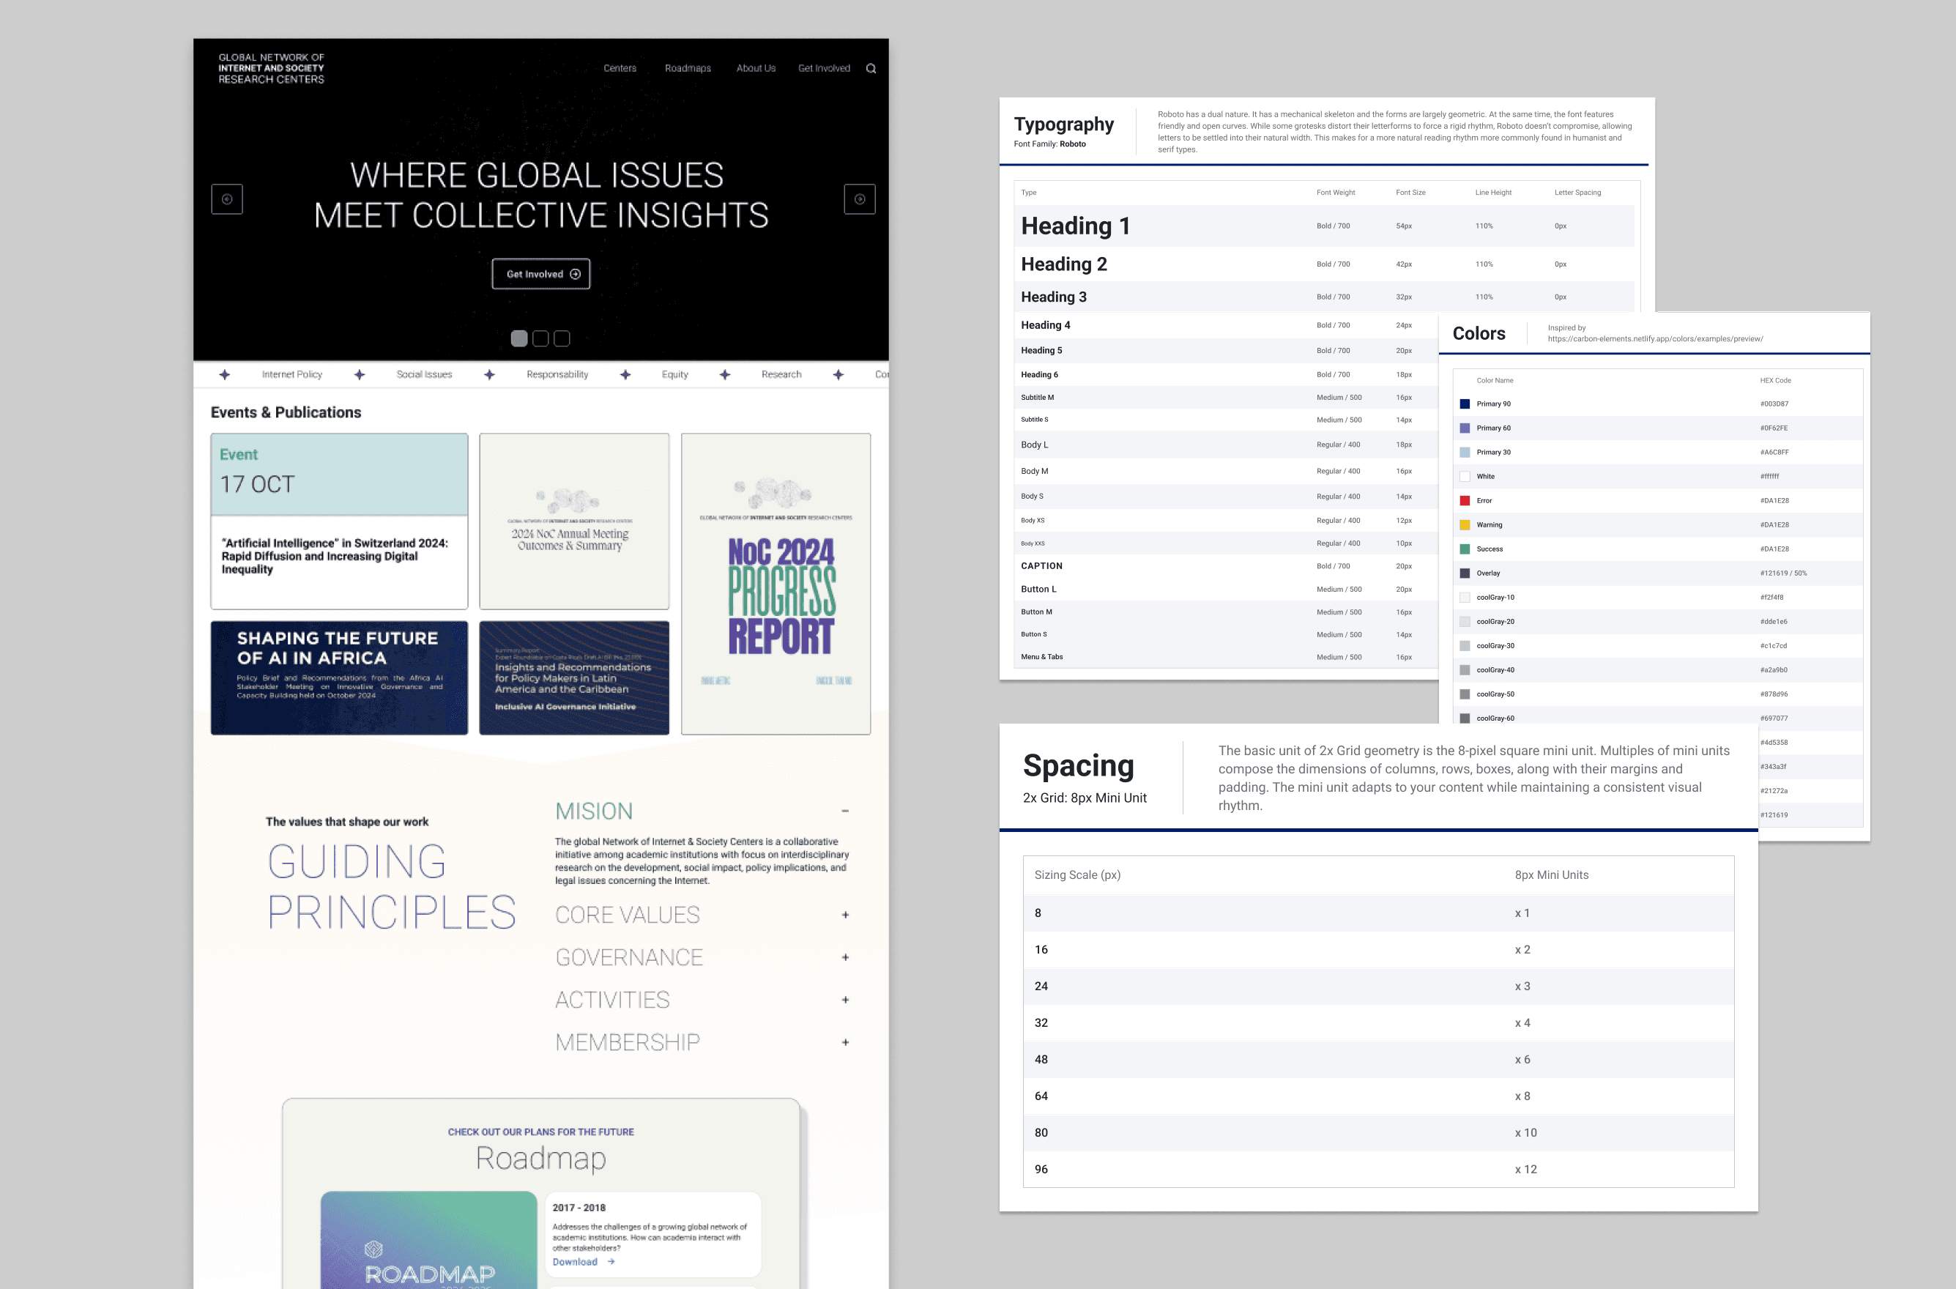Expand the GOVERNANCE accordion plus sign
Image resolution: width=1956 pixels, height=1289 pixels.
[x=845, y=958]
